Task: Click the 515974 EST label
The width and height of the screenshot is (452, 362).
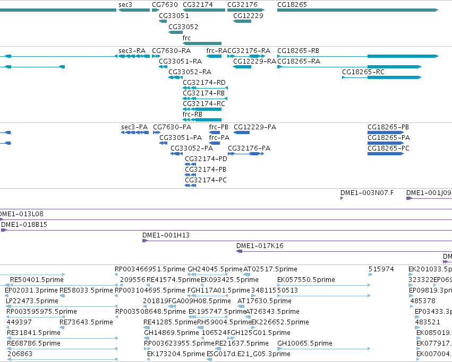Action: (381, 269)
